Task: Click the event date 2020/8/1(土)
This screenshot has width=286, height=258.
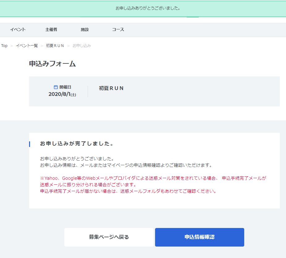Action: pos(62,94)
